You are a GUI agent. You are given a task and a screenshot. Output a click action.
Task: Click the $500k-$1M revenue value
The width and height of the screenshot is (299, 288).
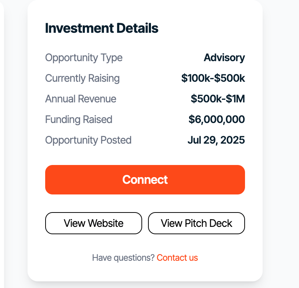click(217, 99)
